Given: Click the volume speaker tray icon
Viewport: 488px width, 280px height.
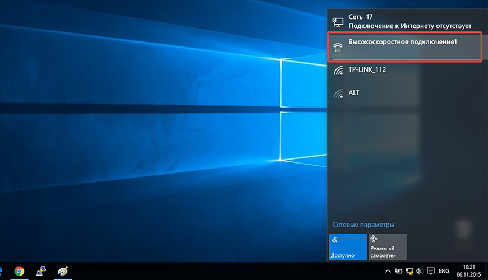Looking at the screenshot, I should tap(420, 271).
